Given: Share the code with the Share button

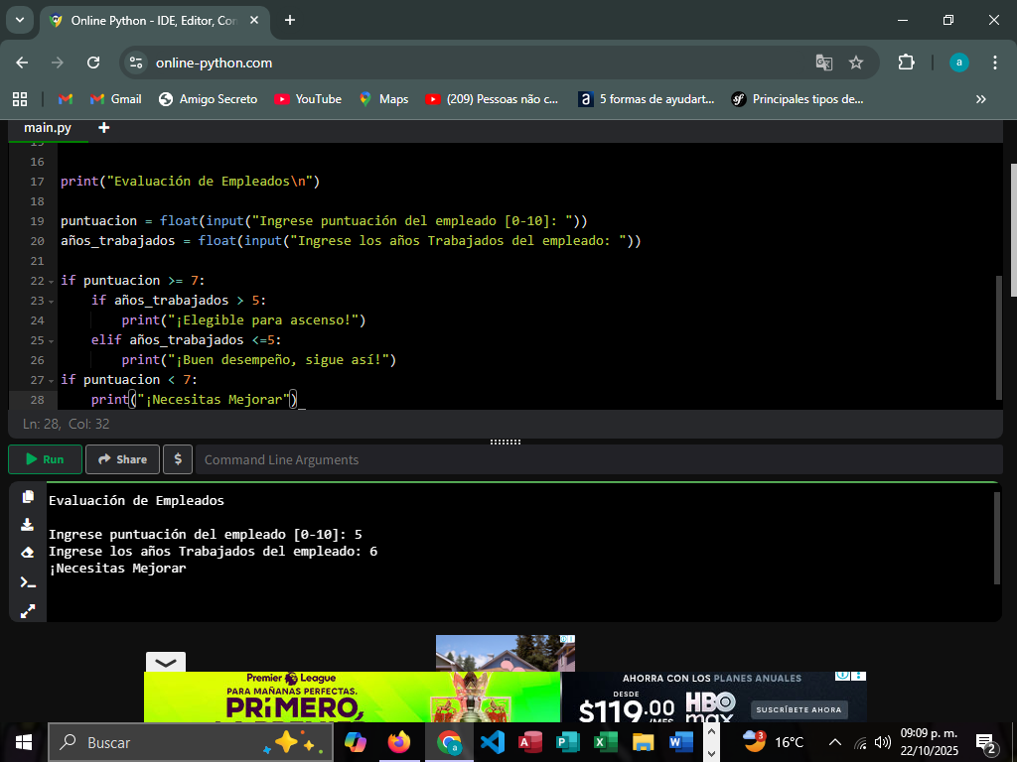Looking at the screenshot, I should (x=122, y=459).
